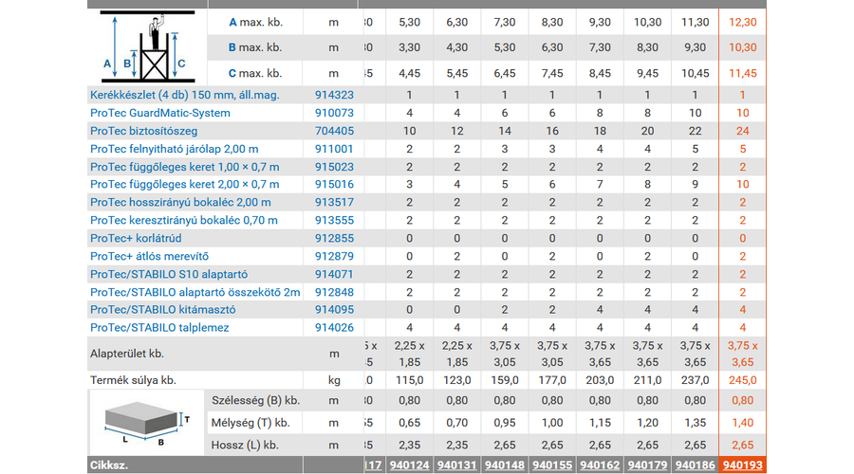Select item number 940124 in bottom row
This screenshot has height=474, width=854.
(x=410, y=465)
